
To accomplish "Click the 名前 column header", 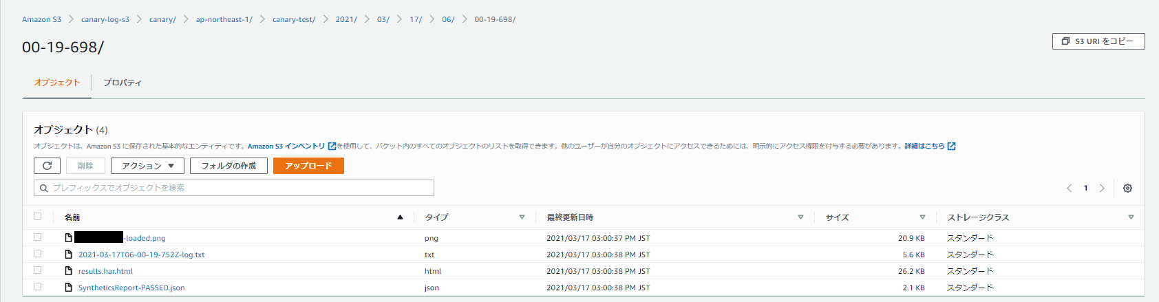I will pos(72,217).
